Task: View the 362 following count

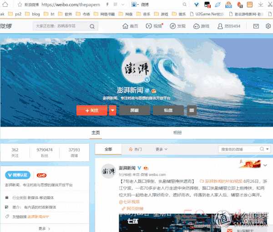Action: [15, 152]
